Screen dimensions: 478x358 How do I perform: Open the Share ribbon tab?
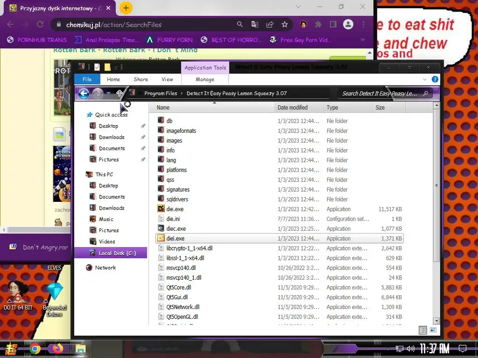141,79
